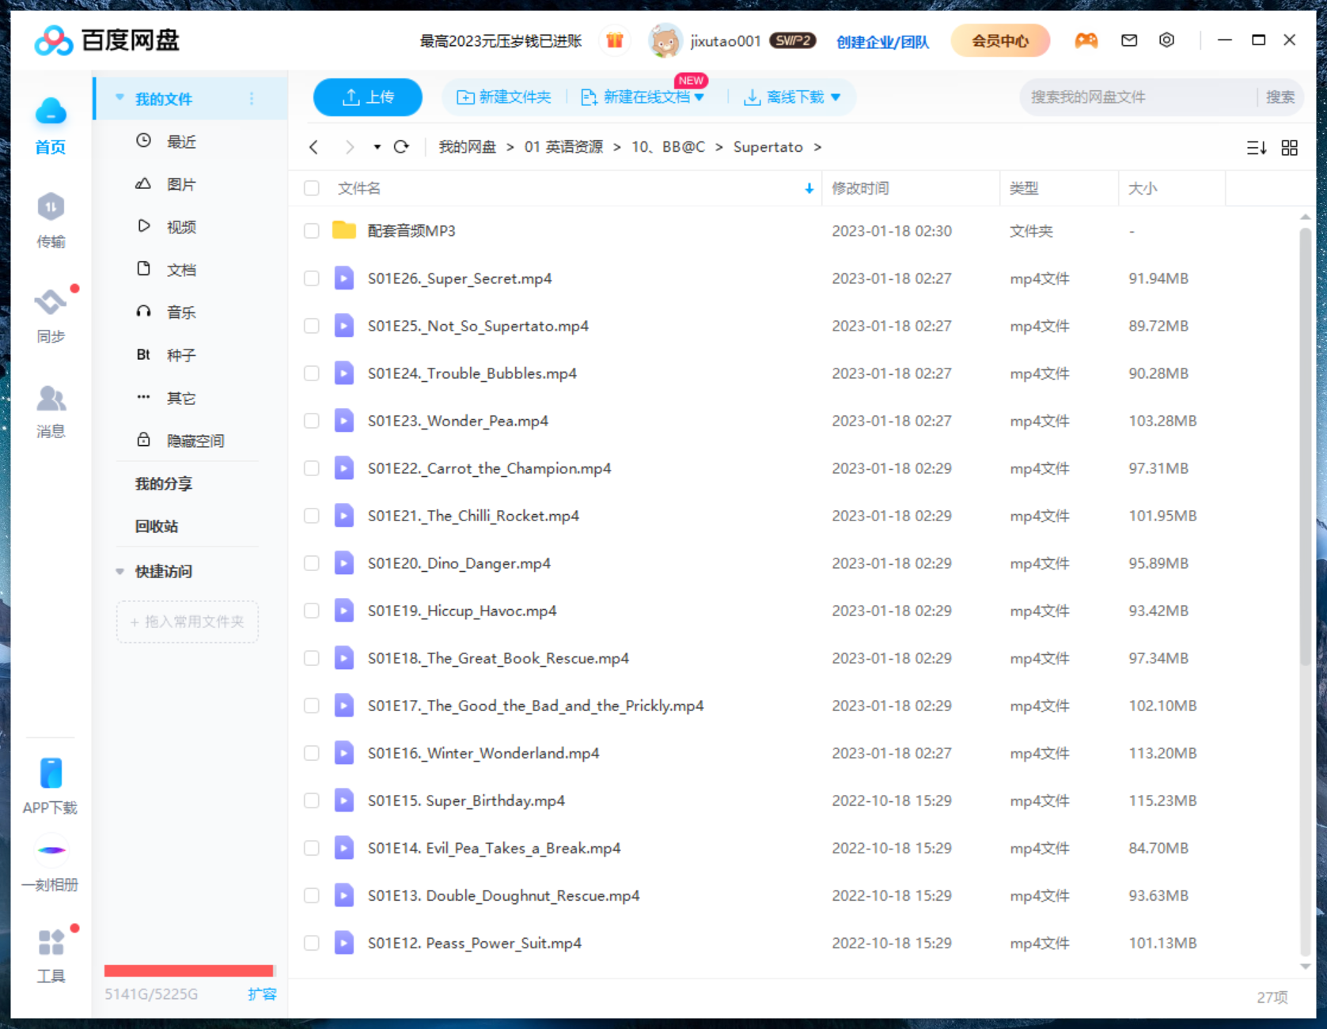Check the box for S01E20._Dino_Danger.mp4
This screenshot has height=1029, width=1327.
pyautogui.click(x=312, y=562)
